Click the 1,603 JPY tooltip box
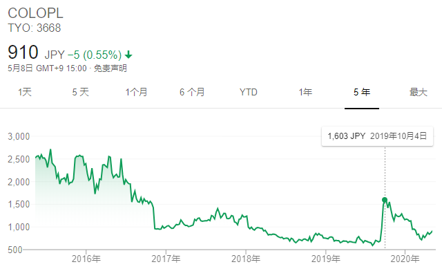The image size is (442, 269). coord(377,136)
